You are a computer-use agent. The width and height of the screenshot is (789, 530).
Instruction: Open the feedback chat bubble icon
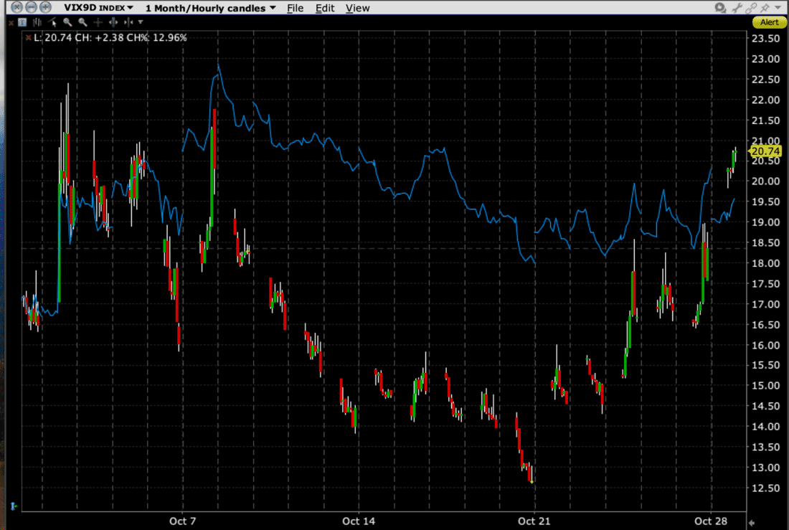click(721, 8)
